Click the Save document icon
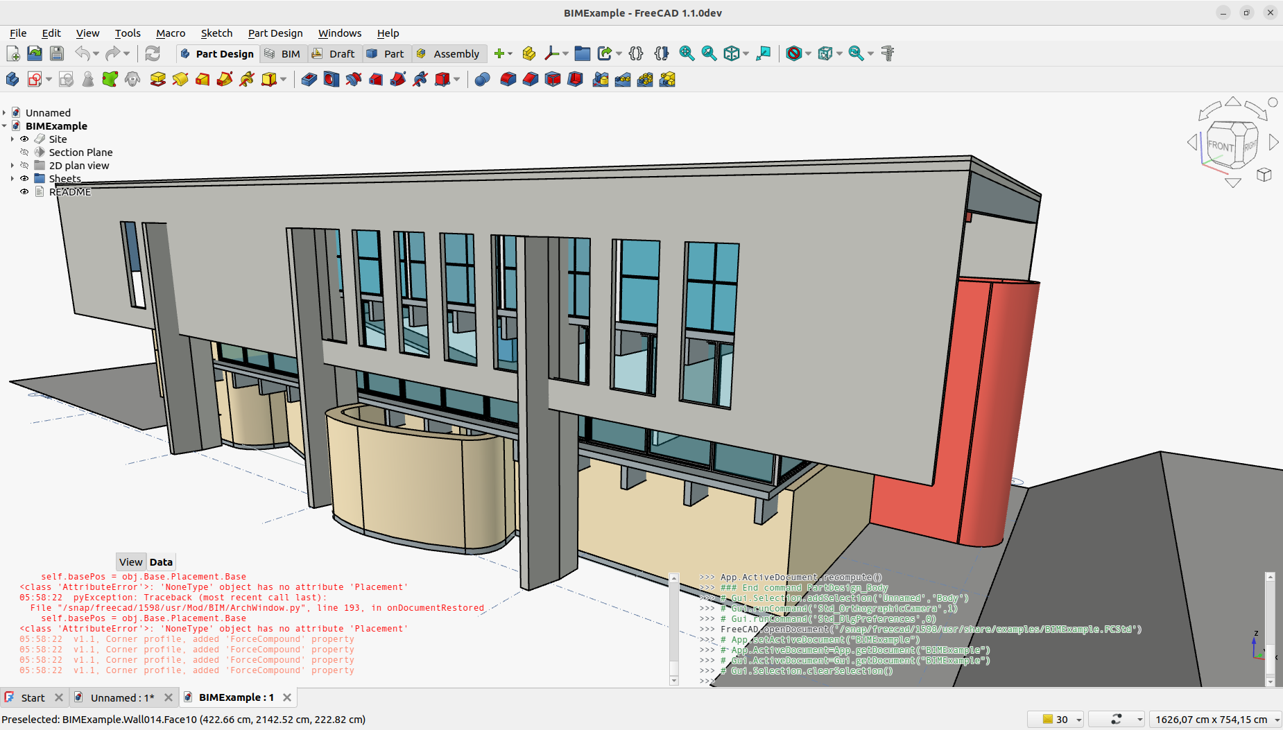This screenshot has width=1283, height=730. (x=57, y=53)
